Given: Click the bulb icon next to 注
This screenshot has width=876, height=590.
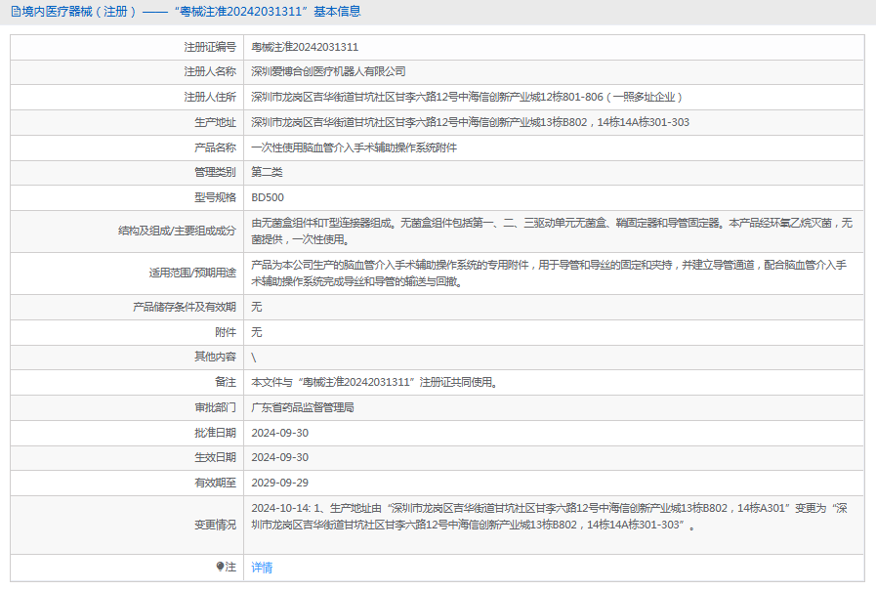Looking at the screenshot, I should (x=220, y=567).
